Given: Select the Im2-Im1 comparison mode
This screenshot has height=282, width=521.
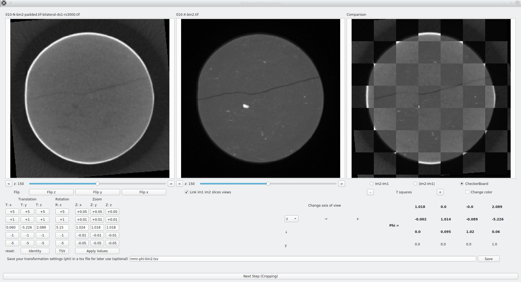Looking at the screenshot, I should click(x=372, y=184).
